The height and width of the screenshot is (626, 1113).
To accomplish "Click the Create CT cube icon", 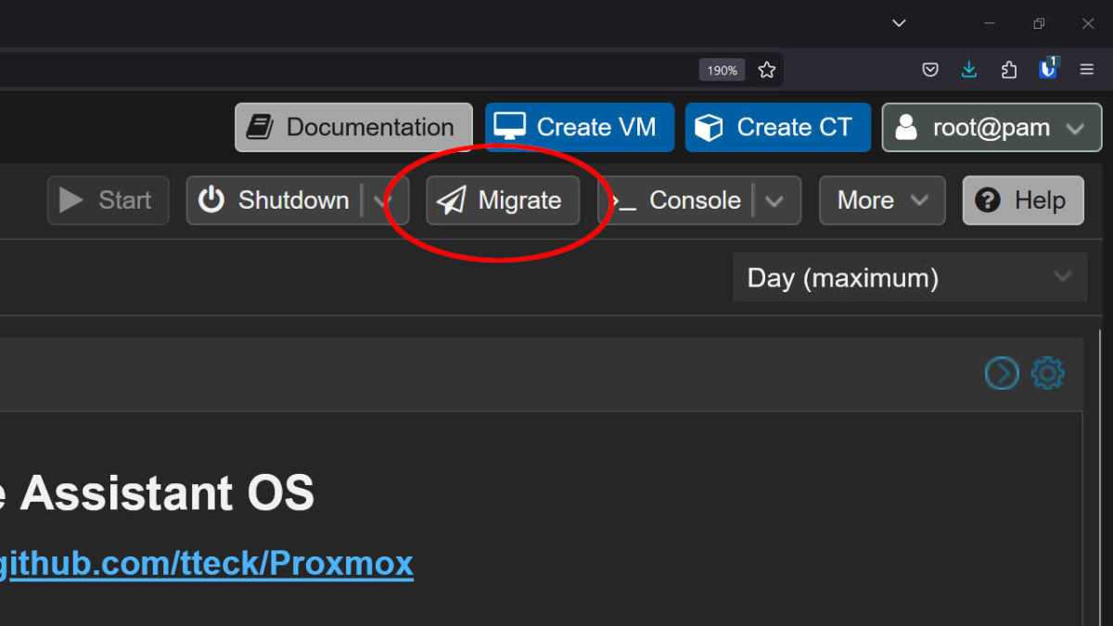I will 710,127.
